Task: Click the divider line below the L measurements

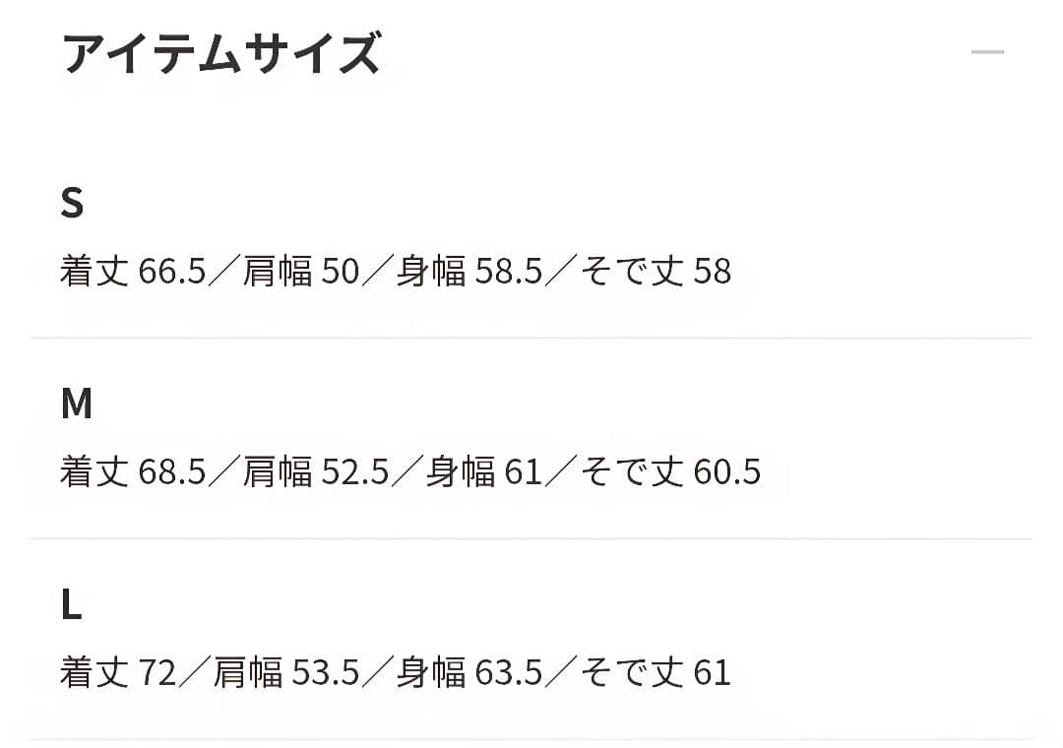Action: click(x=531, y=739)
